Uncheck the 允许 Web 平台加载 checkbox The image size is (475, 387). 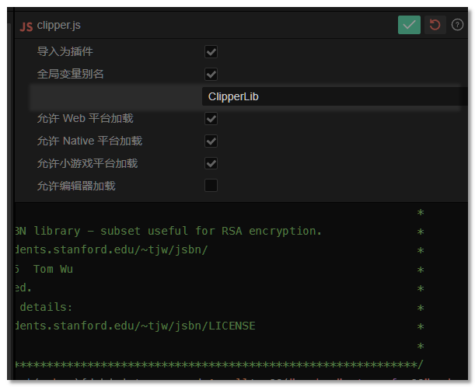point(211,118)
